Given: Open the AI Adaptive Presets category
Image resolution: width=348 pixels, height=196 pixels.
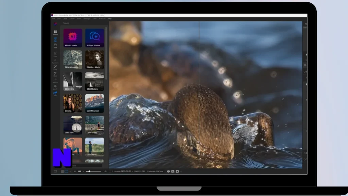Looking at the screenshot, I should click(73, 38).
